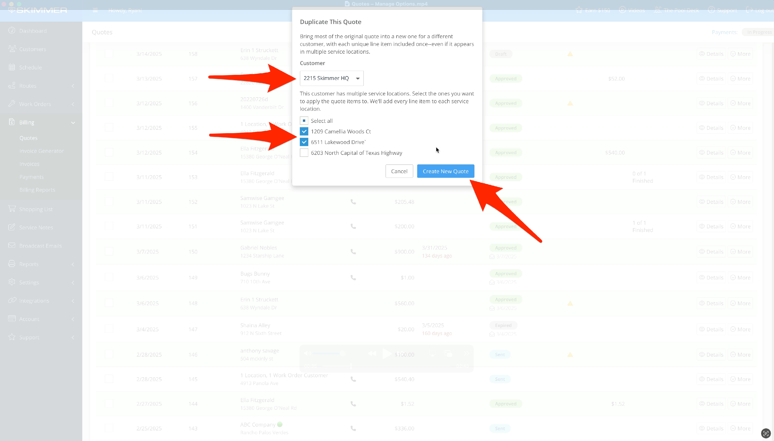
Task: Open Dashboard in the sidebar
Action: coord(33,31)
